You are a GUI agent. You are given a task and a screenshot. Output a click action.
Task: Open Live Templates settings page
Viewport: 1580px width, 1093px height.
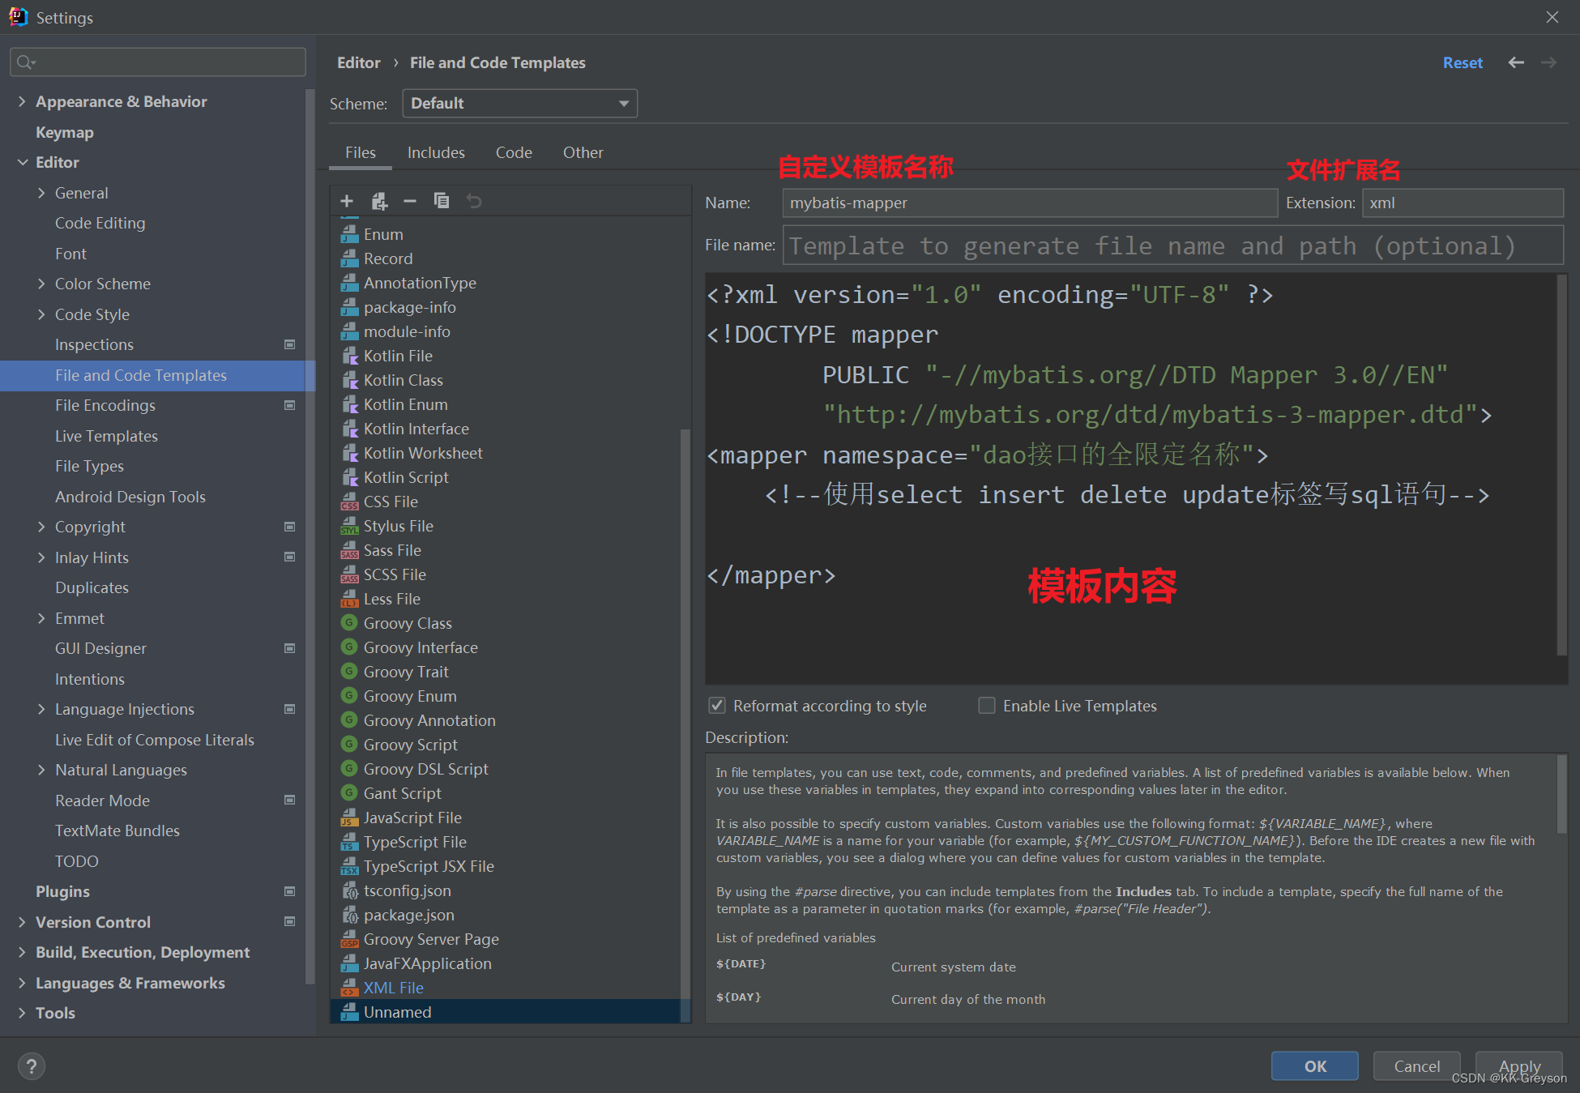pyautogui.click(x=106, y=436)
